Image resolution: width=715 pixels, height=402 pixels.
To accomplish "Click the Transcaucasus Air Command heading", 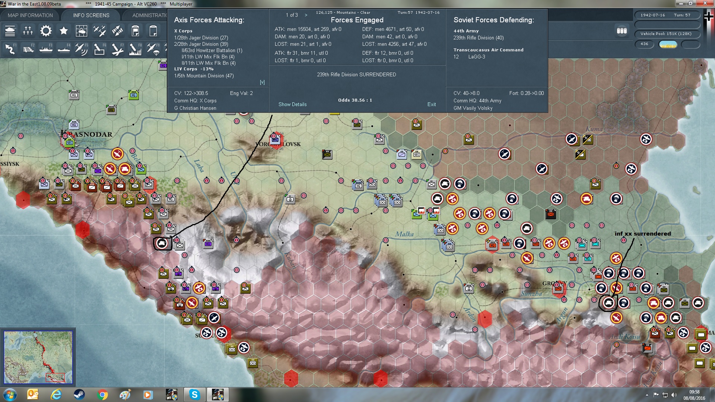I will pos(488,50).
